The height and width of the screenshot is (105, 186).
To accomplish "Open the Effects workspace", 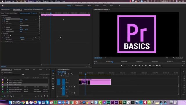I will pyautogui.click(x=89, y=6).
